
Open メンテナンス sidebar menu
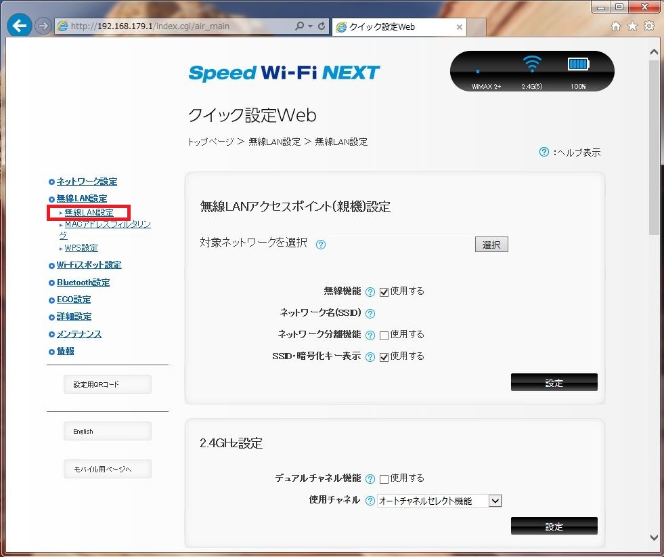pyautogui.click(x=79, y=334)
